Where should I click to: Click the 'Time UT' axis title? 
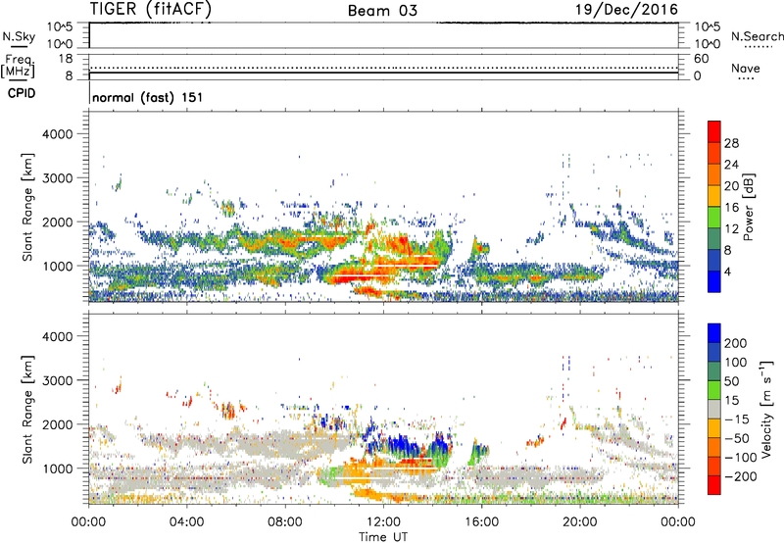coord(383,537)
